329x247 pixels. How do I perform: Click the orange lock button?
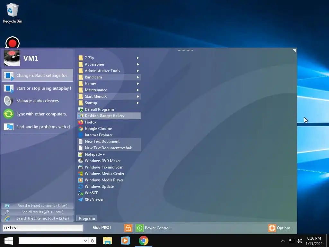[128, 228]
